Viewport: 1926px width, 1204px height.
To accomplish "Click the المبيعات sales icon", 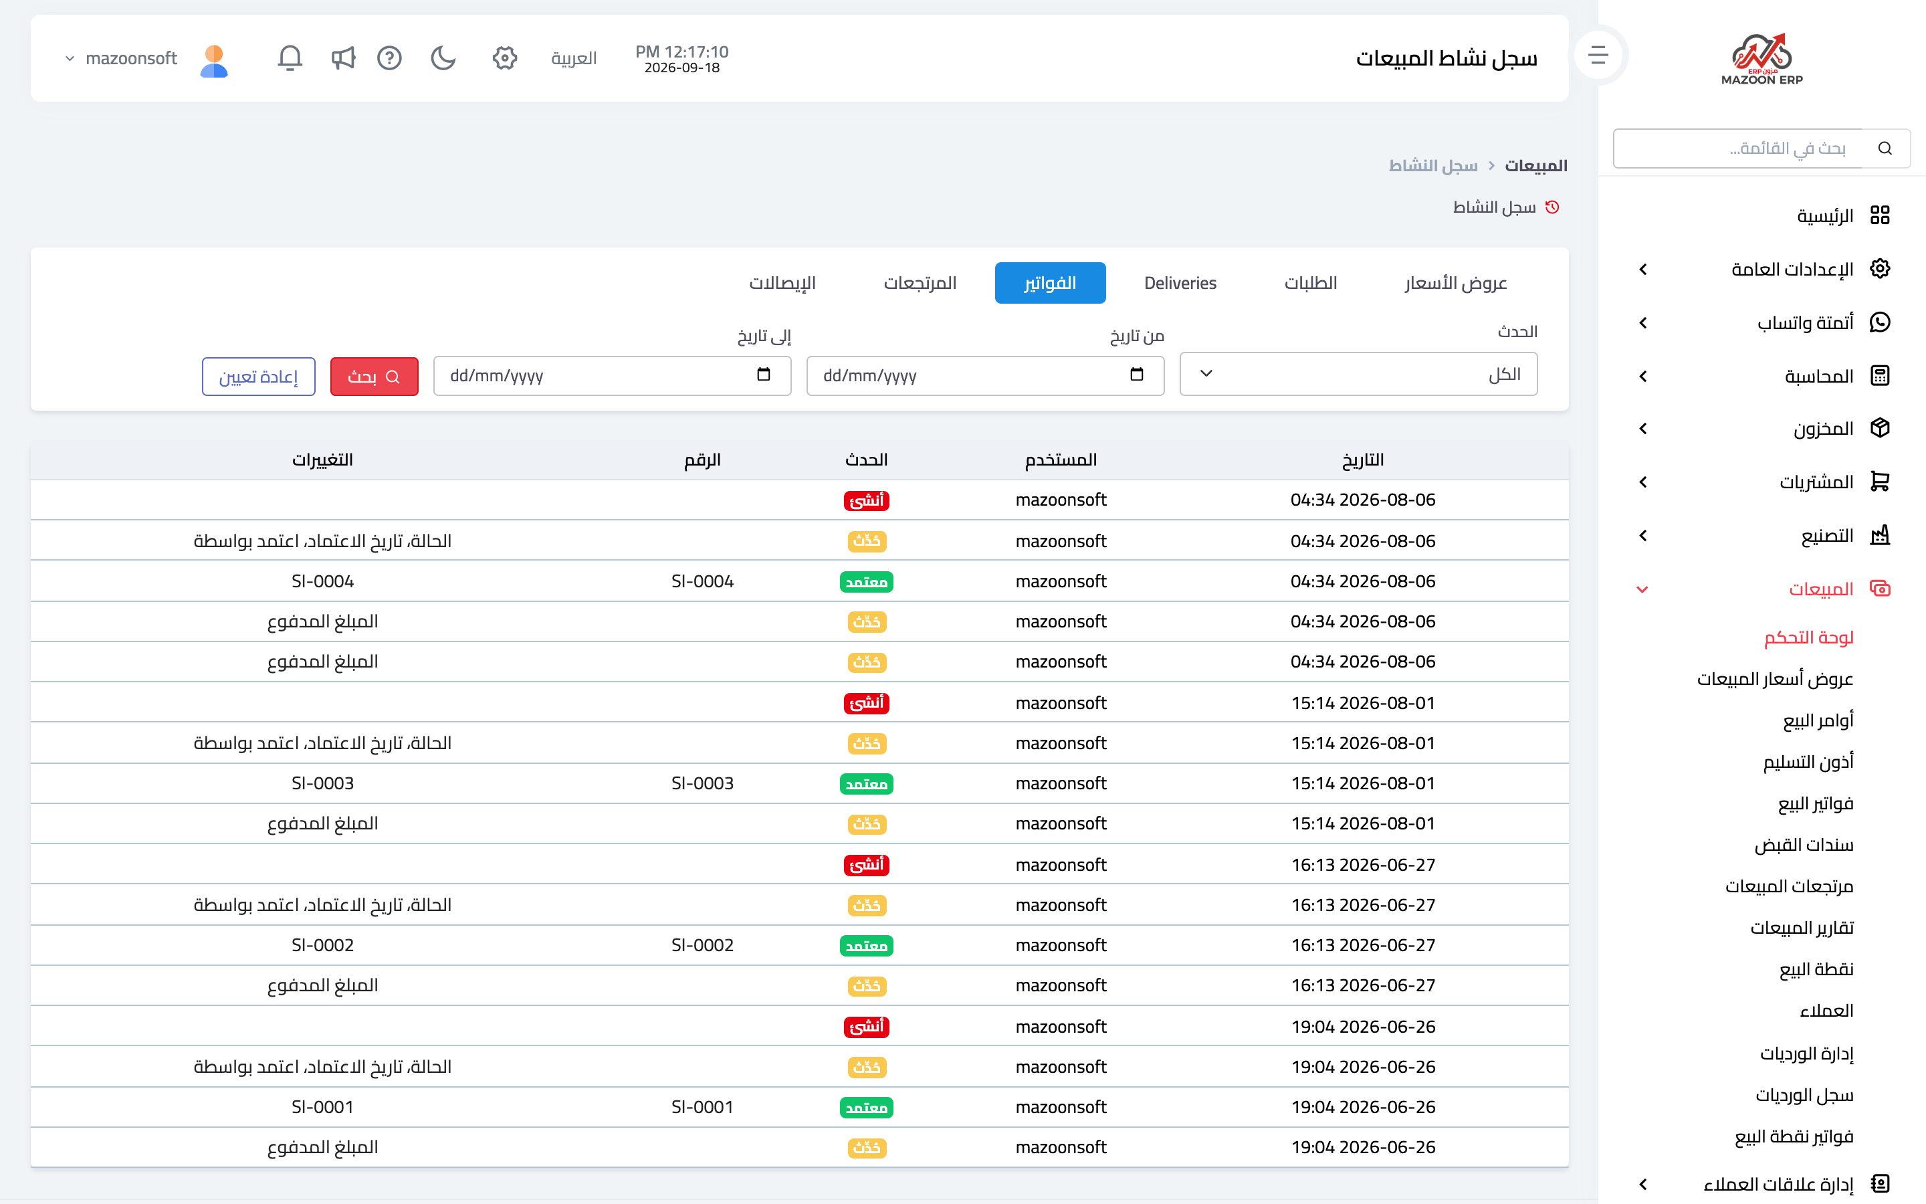I will pos(1880,589).
